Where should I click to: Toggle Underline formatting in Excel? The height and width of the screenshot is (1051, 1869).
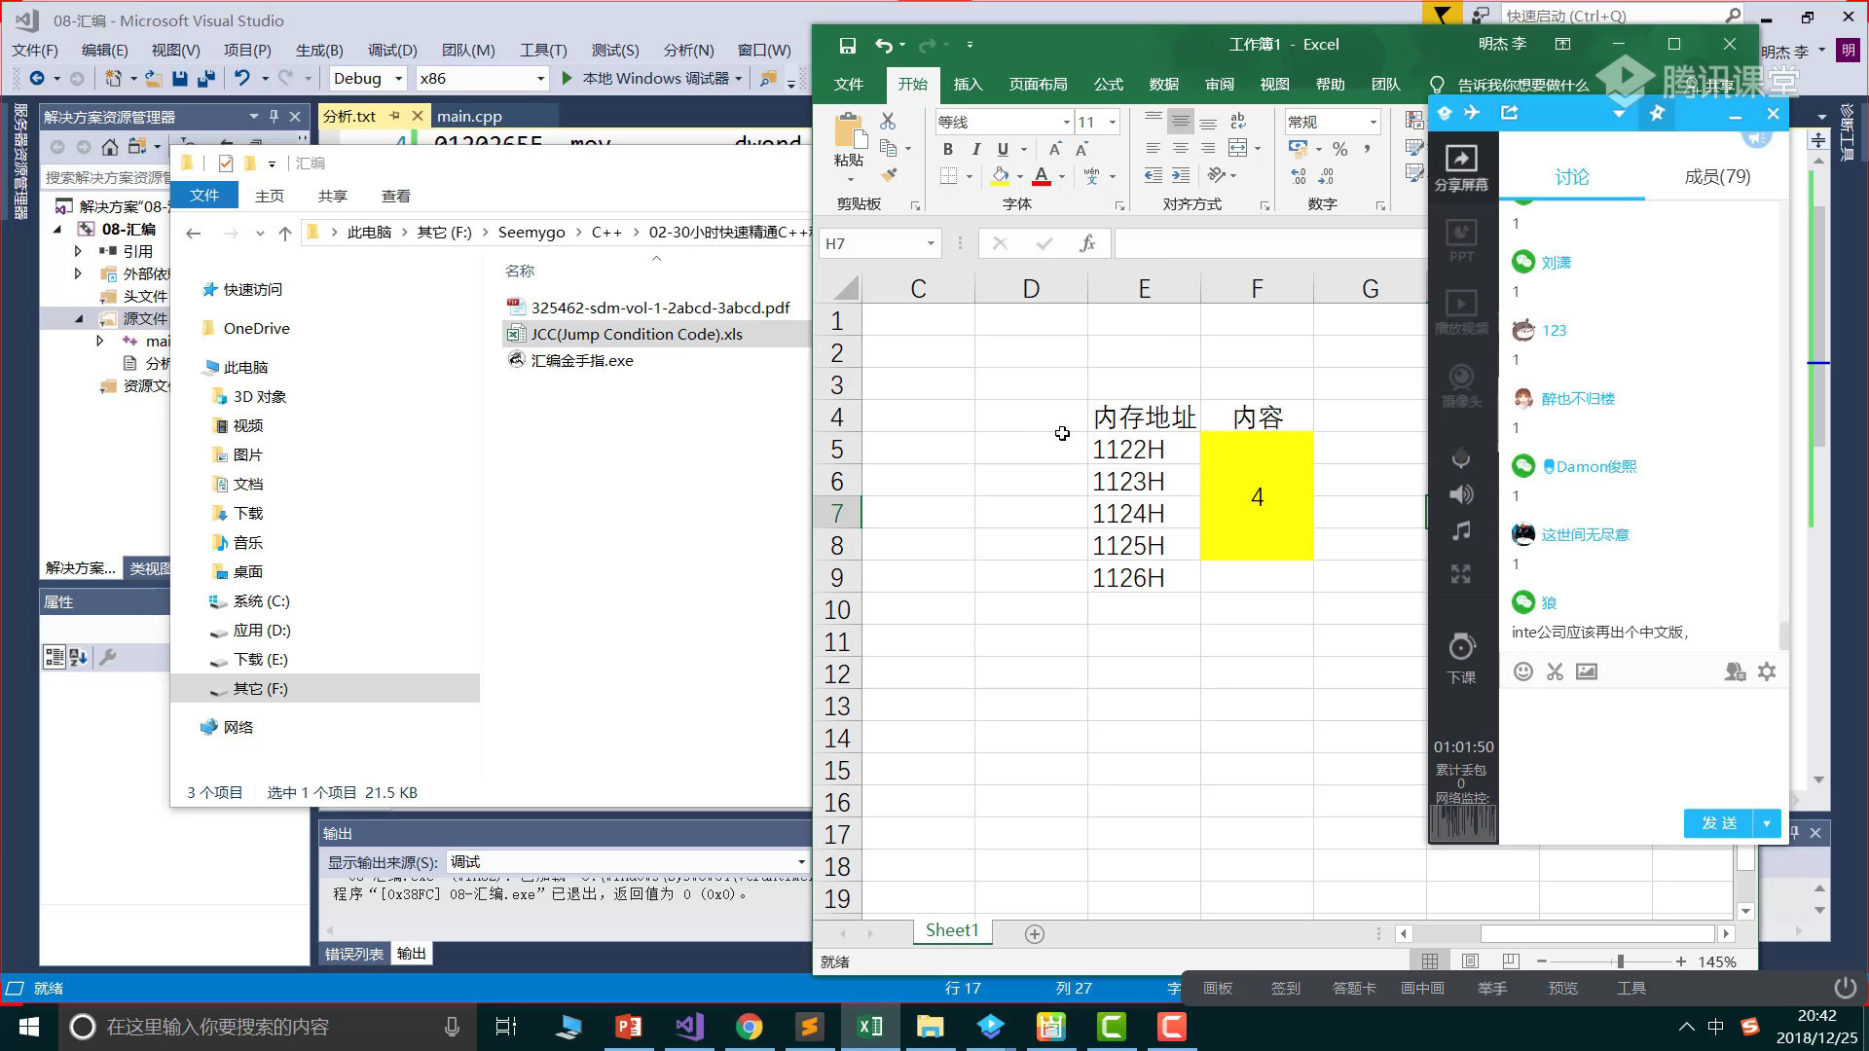pos(1003,149)
